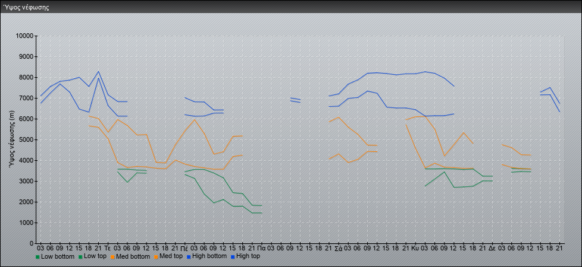Toggle the Med bottom legend entry

pyautogui.click(x=130, y=256)
